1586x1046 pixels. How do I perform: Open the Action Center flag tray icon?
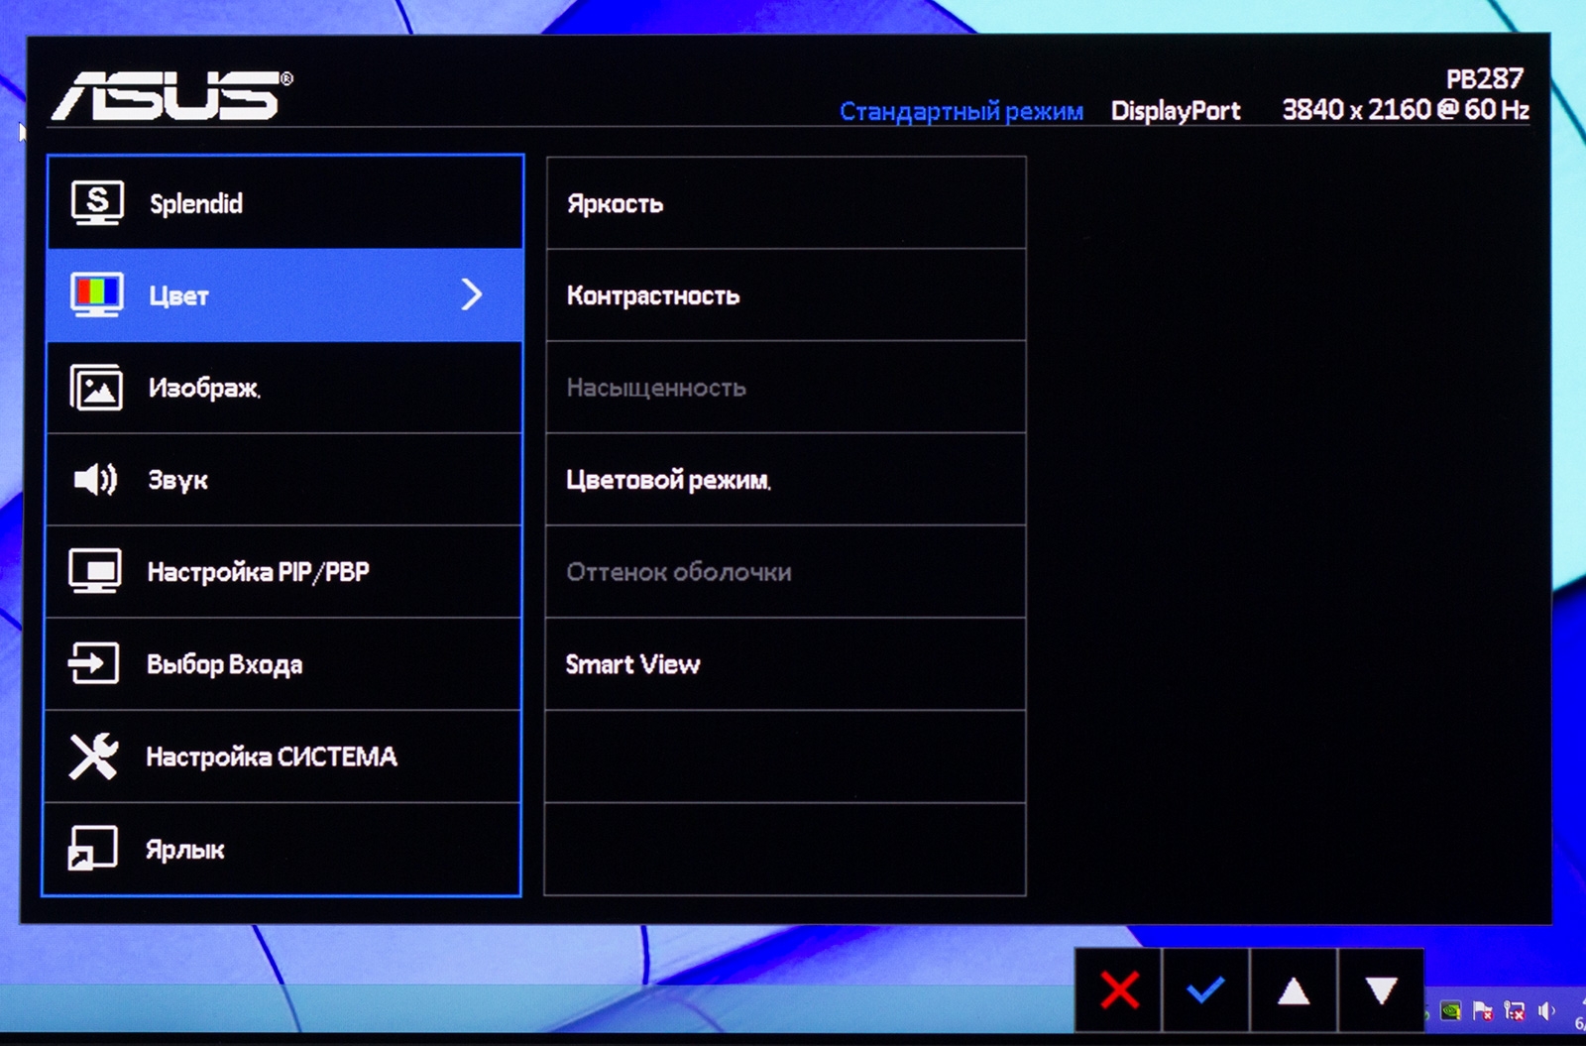[1483, 1011]
